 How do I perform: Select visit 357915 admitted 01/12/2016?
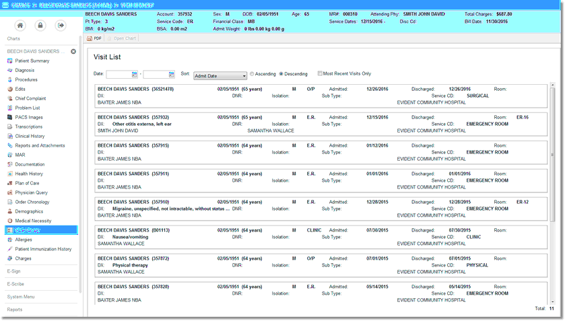(x=321, y=152)
